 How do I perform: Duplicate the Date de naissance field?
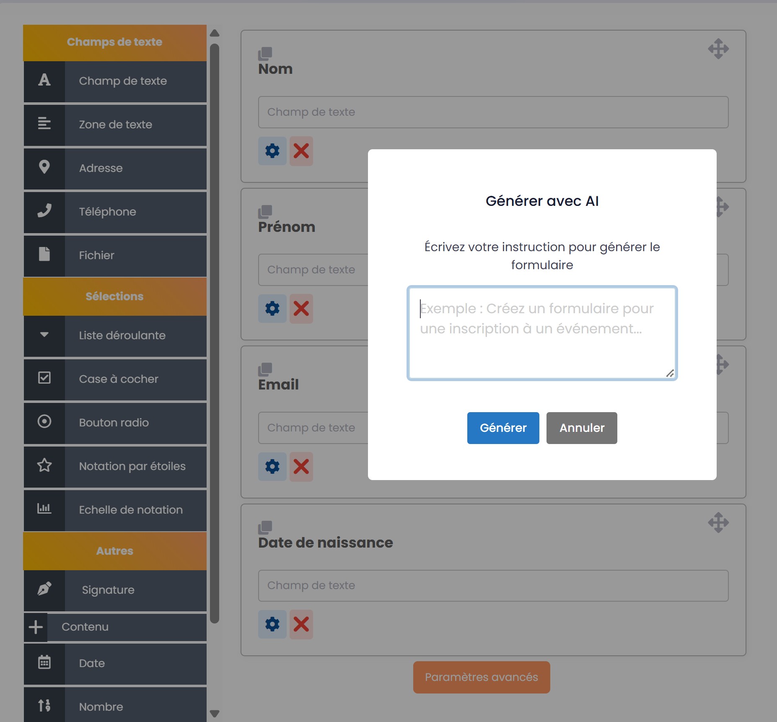click(x=265, y=527)
